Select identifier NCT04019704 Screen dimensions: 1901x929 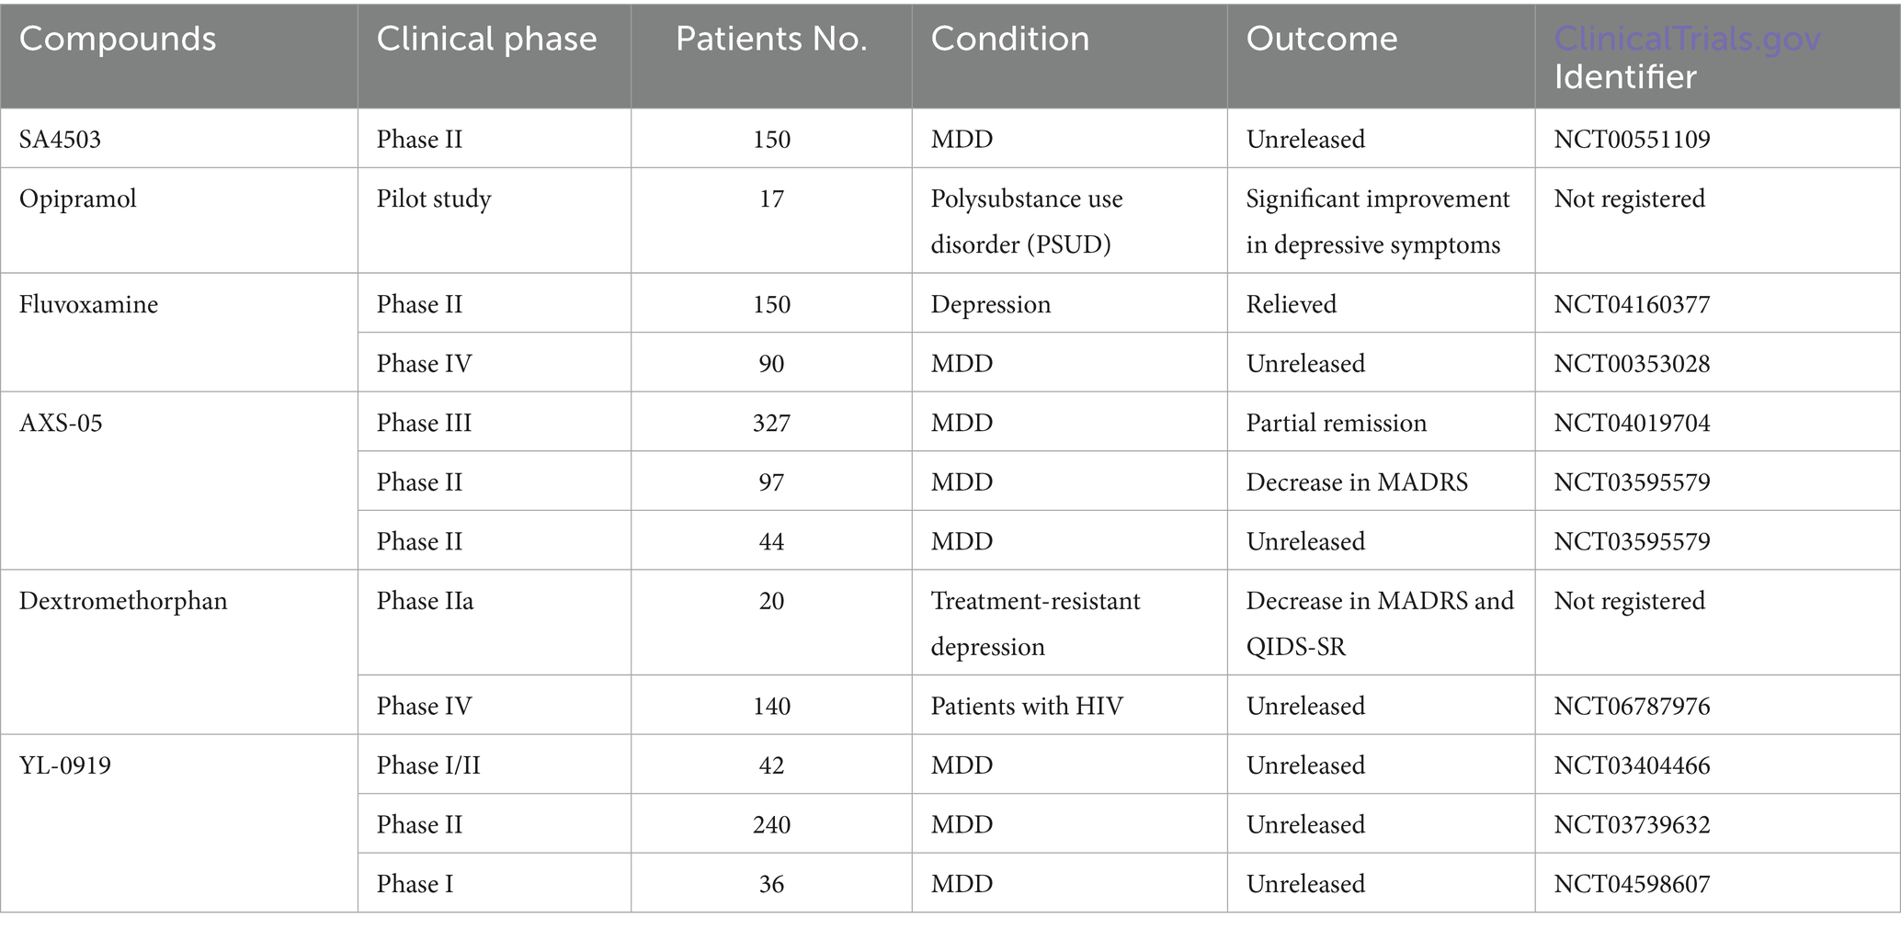(x=1632, y=424)
